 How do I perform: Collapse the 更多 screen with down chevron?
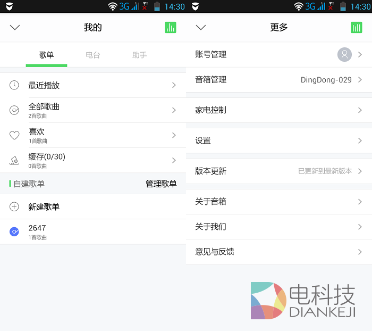[x=201, y=27]
